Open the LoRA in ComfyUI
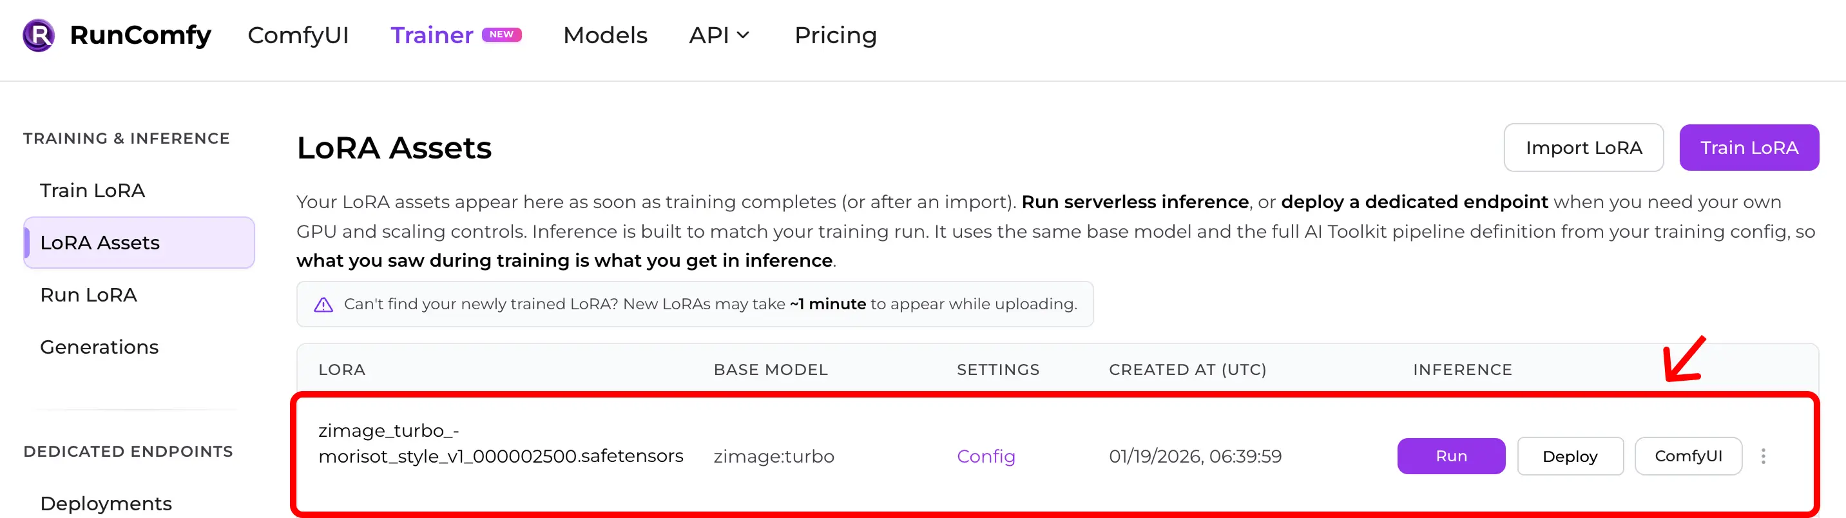Viewport: 1846px width, 518px height. [x=1688, y=456]
